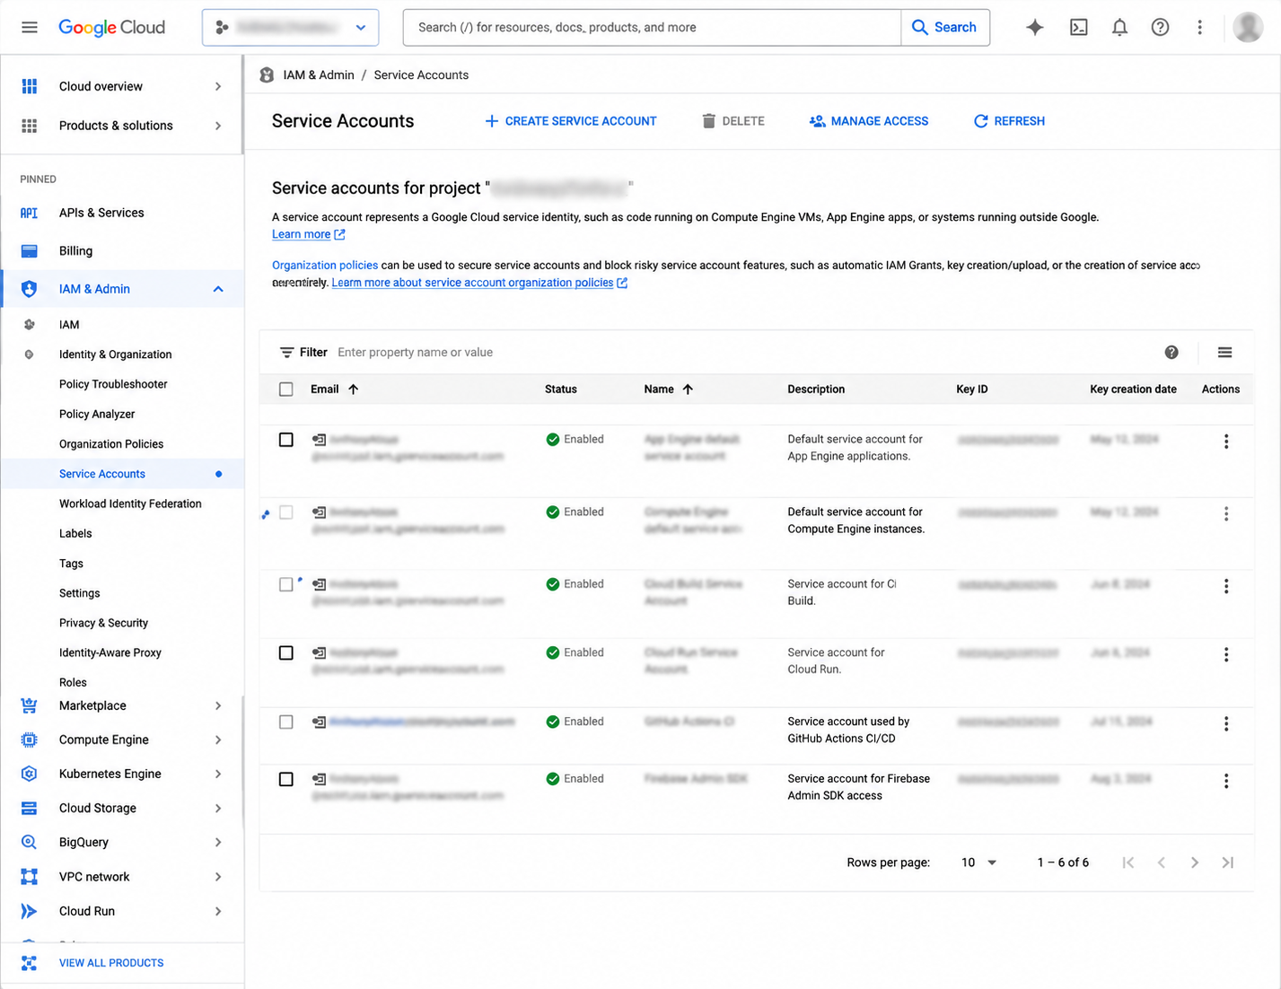This screenshot has width=1281, height=989.
Task: Click the REFRESH button
Action: tap(1009, 121)
